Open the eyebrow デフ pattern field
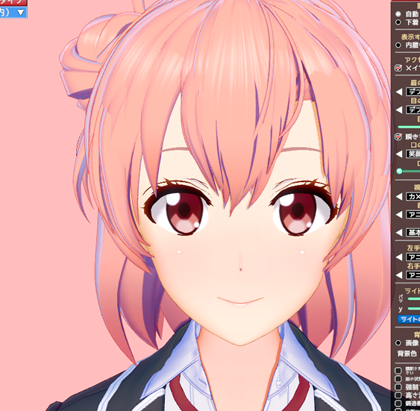 click(x=413, y=92)
